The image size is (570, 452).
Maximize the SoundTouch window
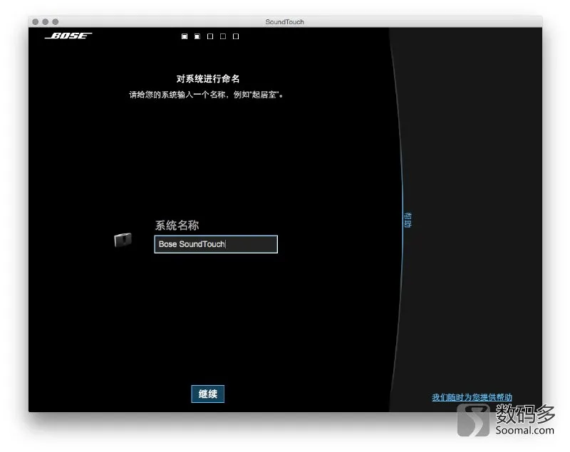[56, 22]
